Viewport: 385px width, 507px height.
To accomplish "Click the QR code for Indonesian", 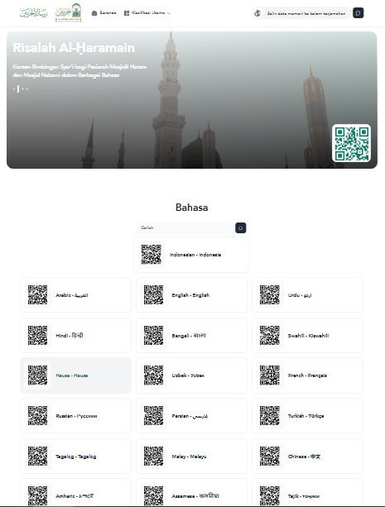I will (x=152, y=255).
